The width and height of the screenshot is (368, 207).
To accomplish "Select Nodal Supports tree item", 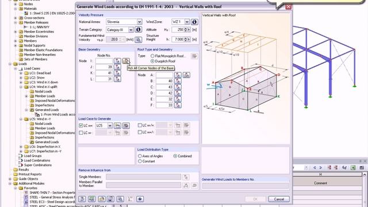I will click(x=34, y=45).
